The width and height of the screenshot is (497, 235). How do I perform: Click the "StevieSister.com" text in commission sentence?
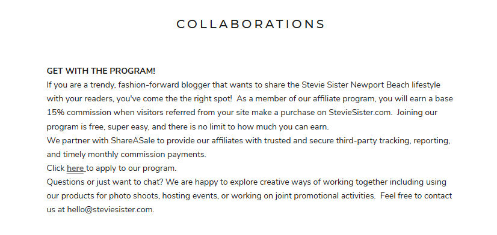(x=359, y=113)
